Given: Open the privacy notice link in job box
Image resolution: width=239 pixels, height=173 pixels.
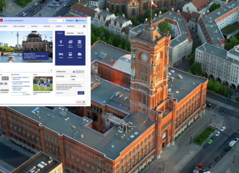Looking at the screenshot, I should click(x=62, y=90).
